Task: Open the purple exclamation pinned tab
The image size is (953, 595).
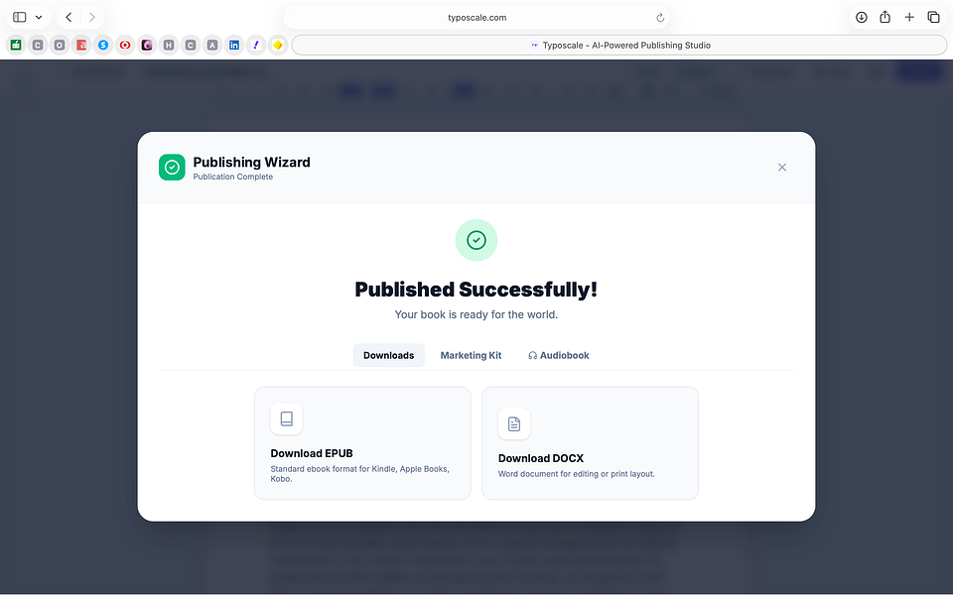Action: coord(256,45)
